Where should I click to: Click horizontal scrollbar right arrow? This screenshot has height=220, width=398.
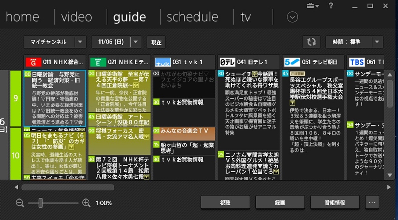point(389,187)
